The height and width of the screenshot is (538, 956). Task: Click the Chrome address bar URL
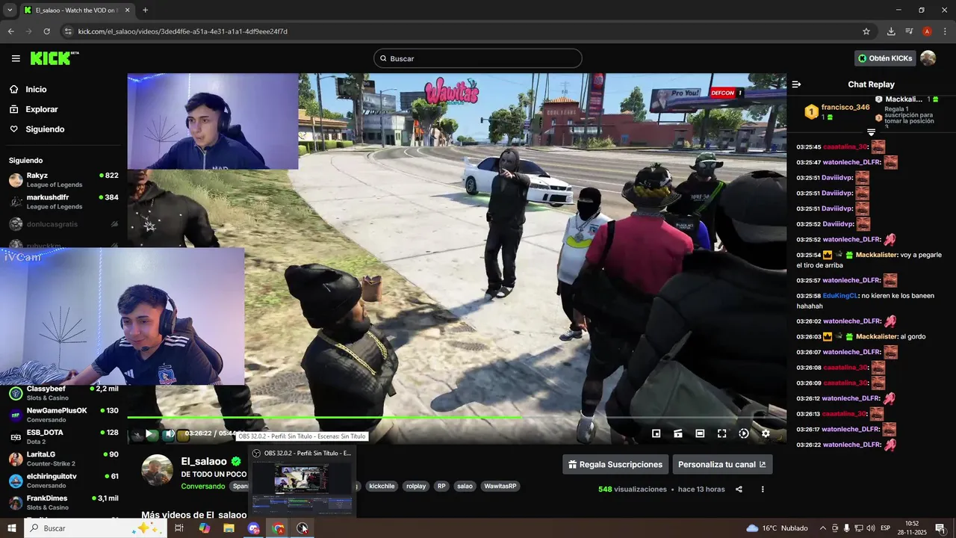[x=183, y=31]
